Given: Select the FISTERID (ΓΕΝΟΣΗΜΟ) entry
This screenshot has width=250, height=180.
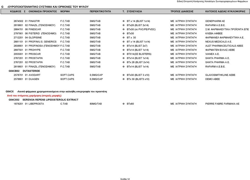Looking at the screenshot, I should click(x=42, y=34).
